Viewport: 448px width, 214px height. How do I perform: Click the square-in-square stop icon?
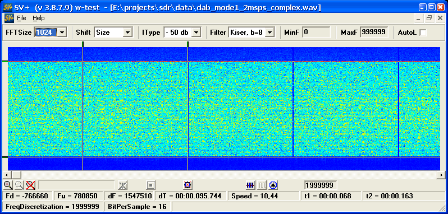pyautogui.click(x=150, y=185)
